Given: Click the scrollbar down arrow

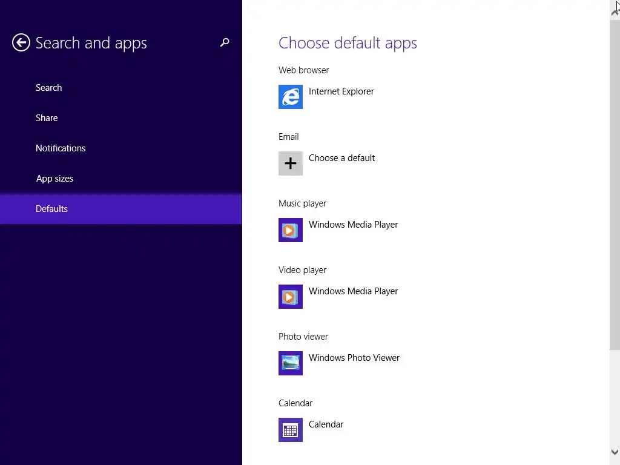Looking at the screenshot, I should point(615,452).
